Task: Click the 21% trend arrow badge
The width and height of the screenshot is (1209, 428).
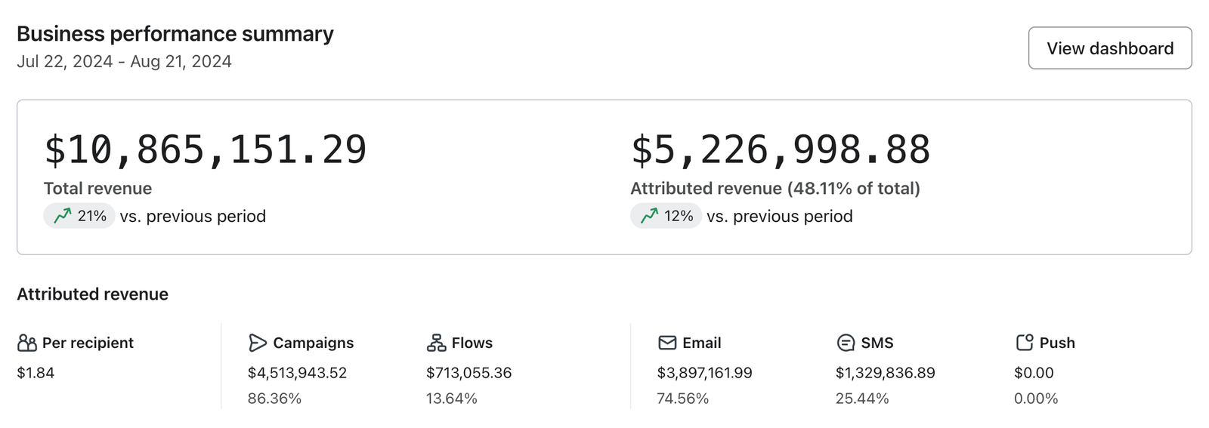Action: pyautogui.click(x=79, y=216)
